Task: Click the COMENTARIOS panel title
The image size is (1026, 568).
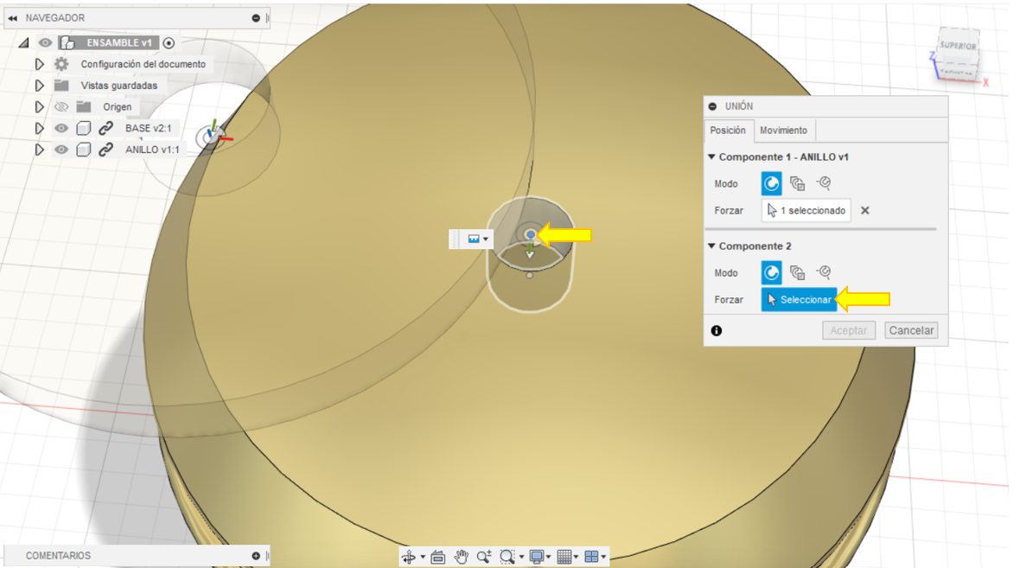Action: 58,556
